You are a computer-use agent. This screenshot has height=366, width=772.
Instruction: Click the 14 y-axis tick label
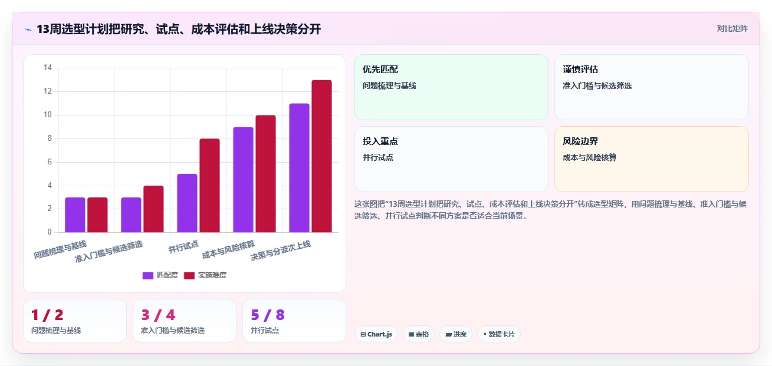coord(48,68)
